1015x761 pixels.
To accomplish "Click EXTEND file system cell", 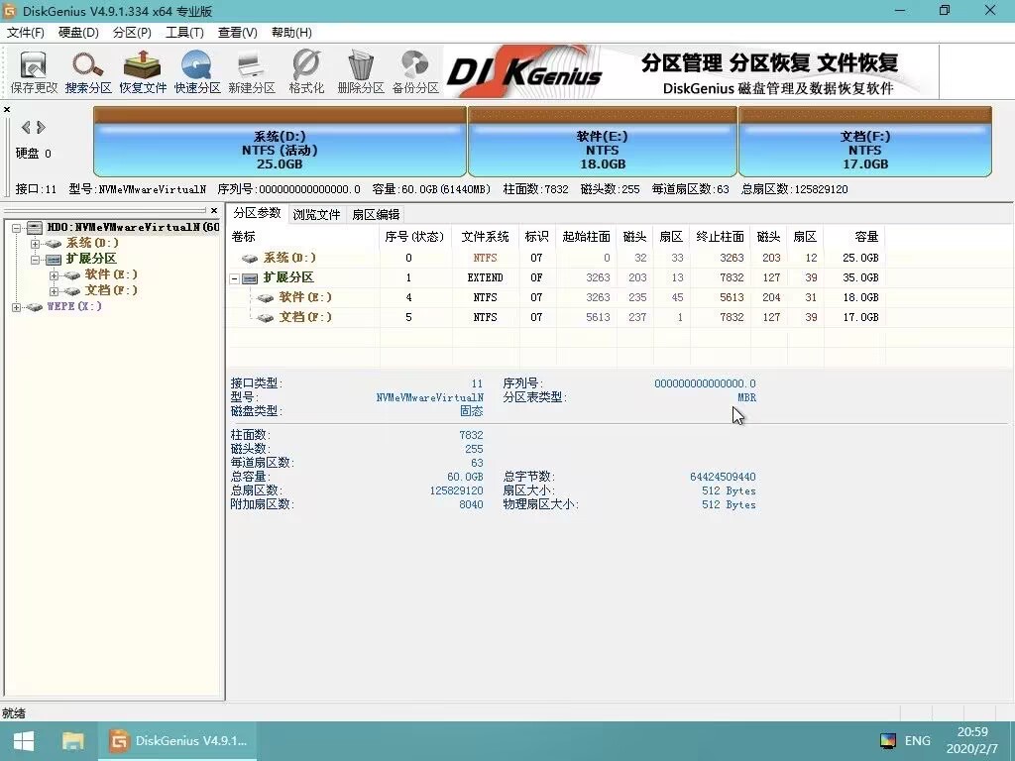I will (x=485, y=277).
